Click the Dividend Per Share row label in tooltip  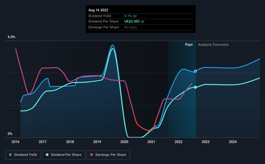point(103,22)
